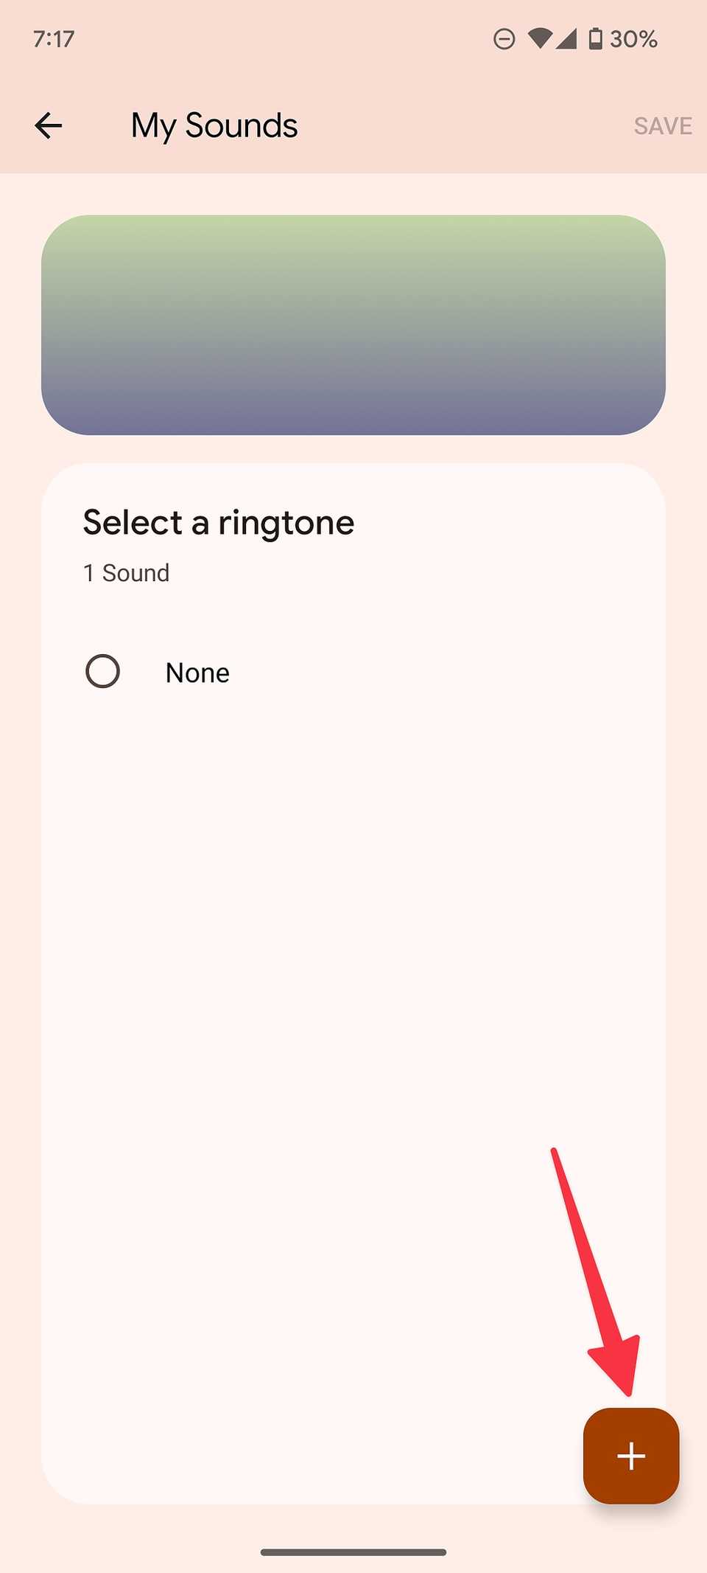The image size is (707, 1573).
Task: Open the 1 Sound list
Action: [126, 572]
